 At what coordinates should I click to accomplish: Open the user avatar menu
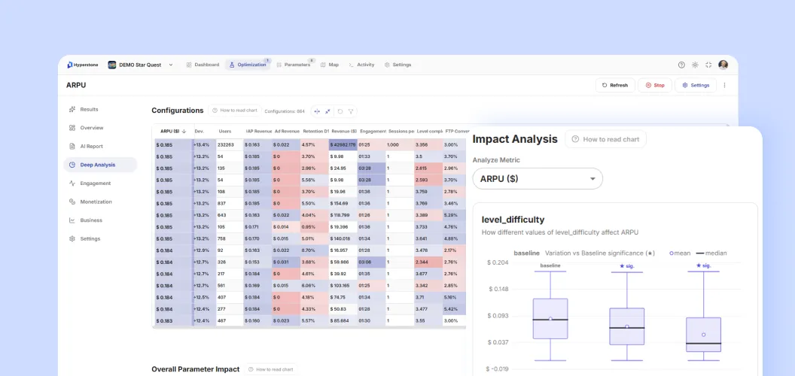pos(723,65)
